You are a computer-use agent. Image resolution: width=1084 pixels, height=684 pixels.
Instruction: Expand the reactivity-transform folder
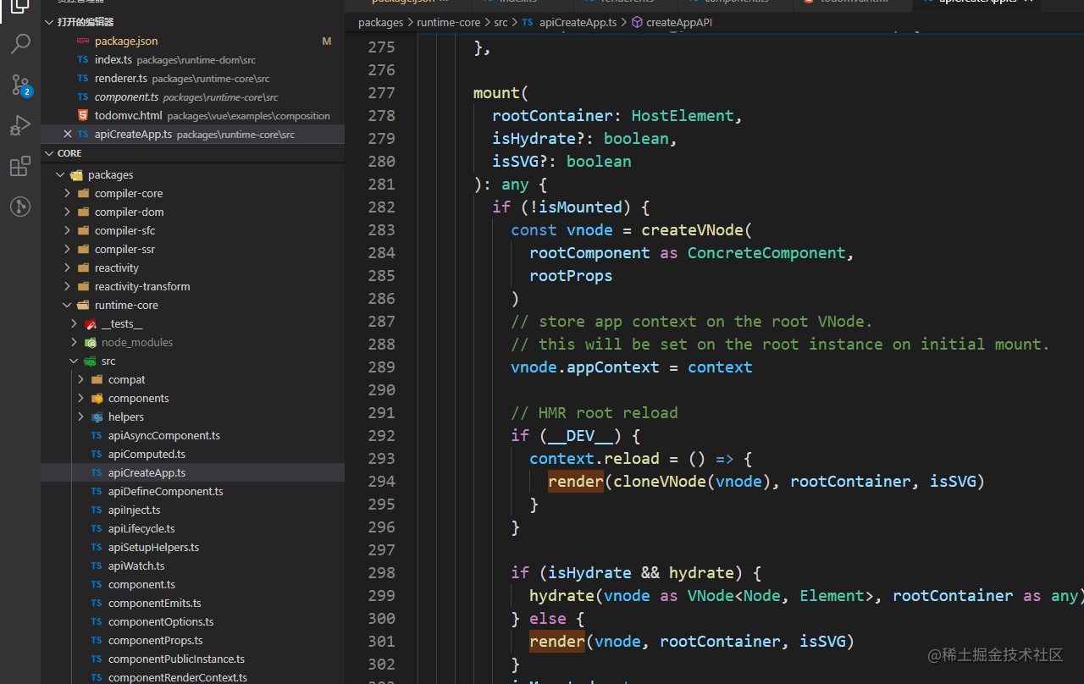point(67,286)
